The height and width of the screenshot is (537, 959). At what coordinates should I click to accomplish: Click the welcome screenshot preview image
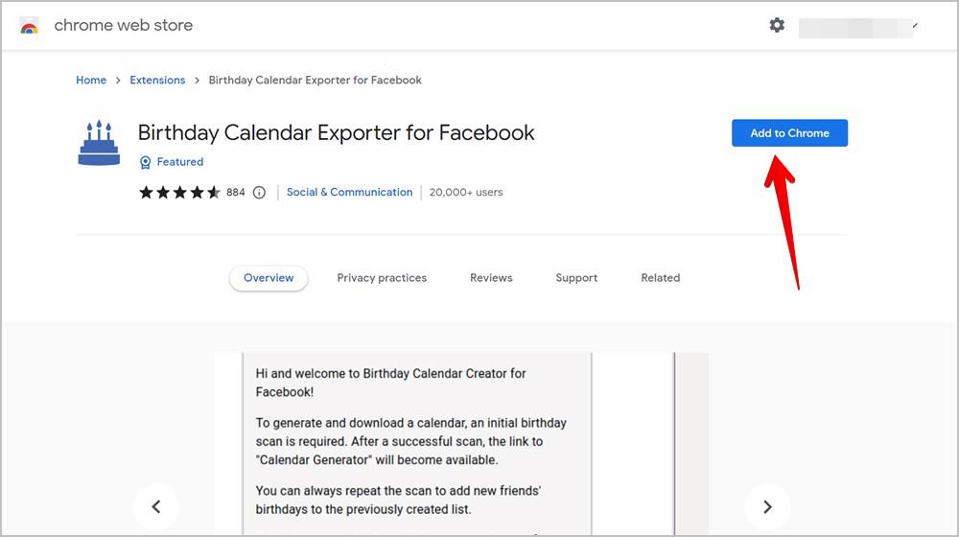(x=461, y=445)
